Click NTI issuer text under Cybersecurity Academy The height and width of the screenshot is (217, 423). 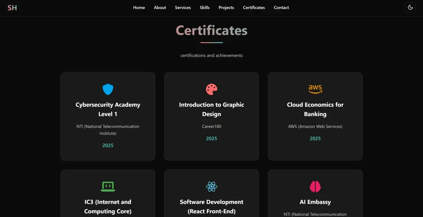[x=108, y=130]
